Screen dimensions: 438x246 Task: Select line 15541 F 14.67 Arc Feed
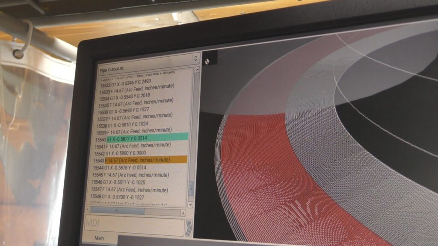pos(133,146)
